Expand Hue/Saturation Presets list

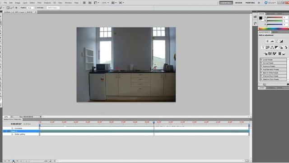261,69
